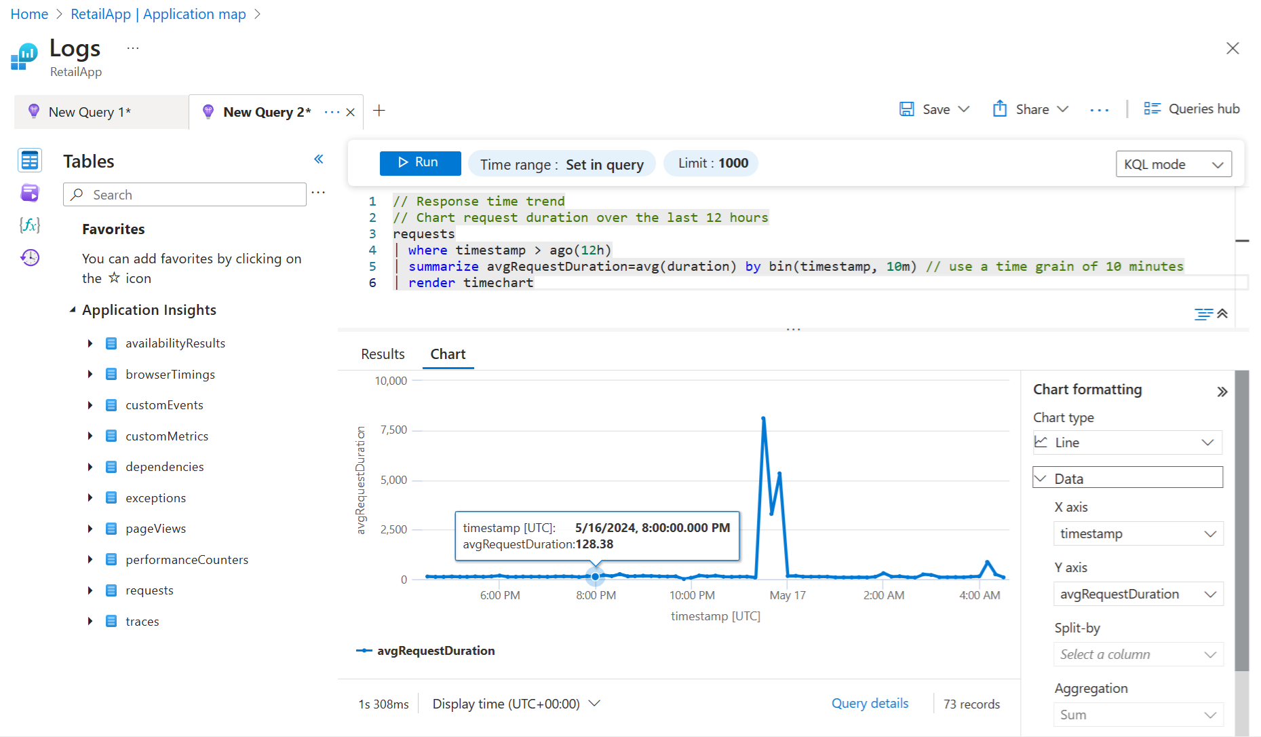Open the Functions fx icon in sidebar
This screenshot has height=737, width=1261.
tap(30, 225)
